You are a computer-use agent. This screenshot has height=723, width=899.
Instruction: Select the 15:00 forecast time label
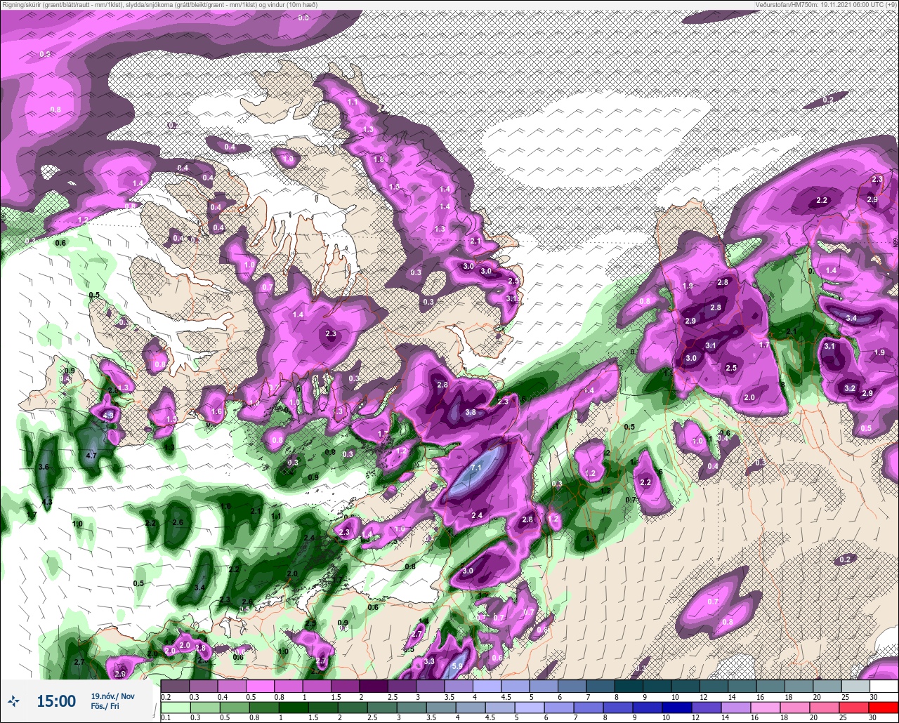(56, 701)
